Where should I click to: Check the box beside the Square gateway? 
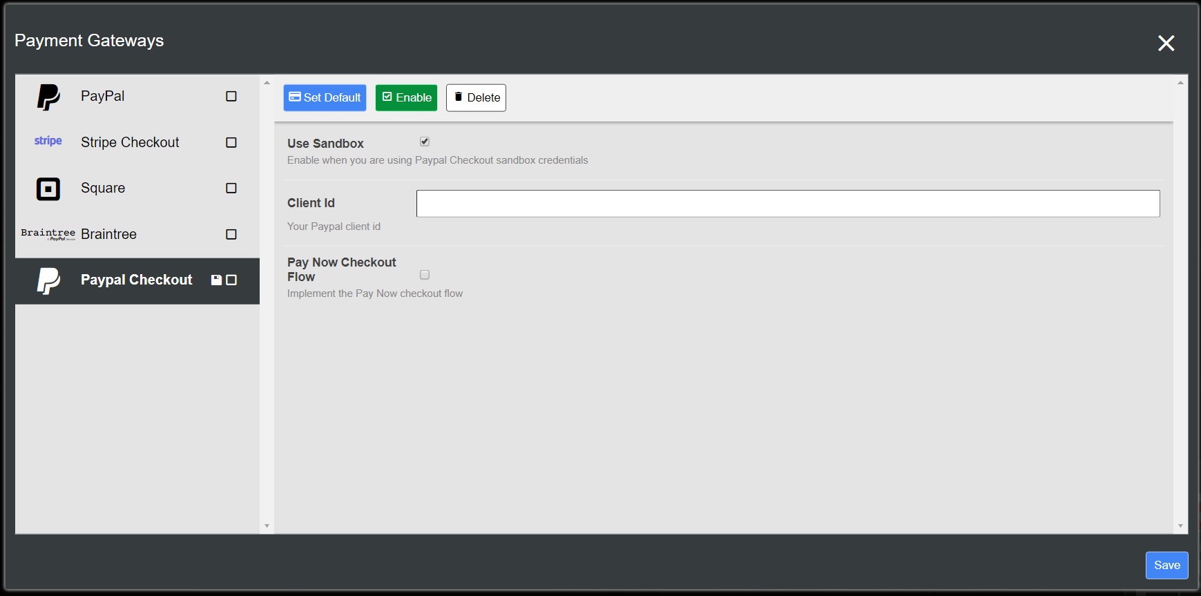231,189
